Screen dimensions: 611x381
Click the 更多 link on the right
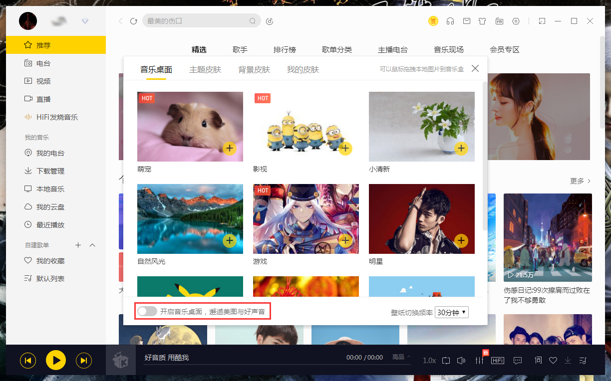click(x=578, y=181)
